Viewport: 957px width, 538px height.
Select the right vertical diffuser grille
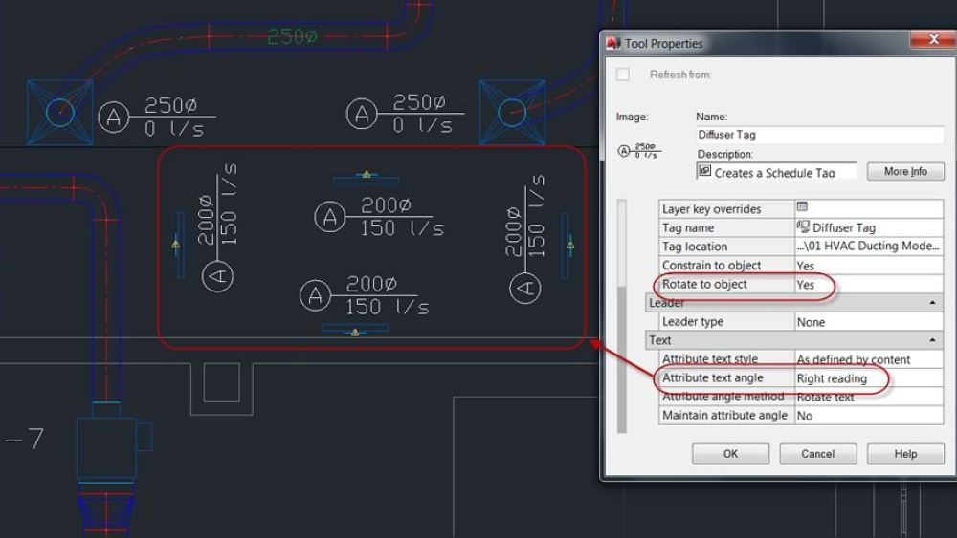point(566,245)
